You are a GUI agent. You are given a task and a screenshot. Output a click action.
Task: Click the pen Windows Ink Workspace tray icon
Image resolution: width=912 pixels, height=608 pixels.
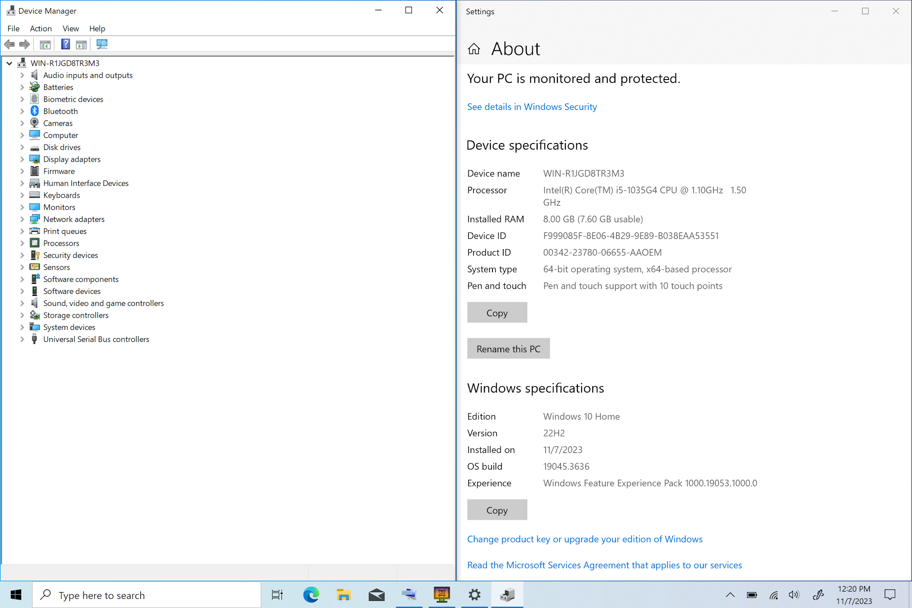[x=818, y=595]
